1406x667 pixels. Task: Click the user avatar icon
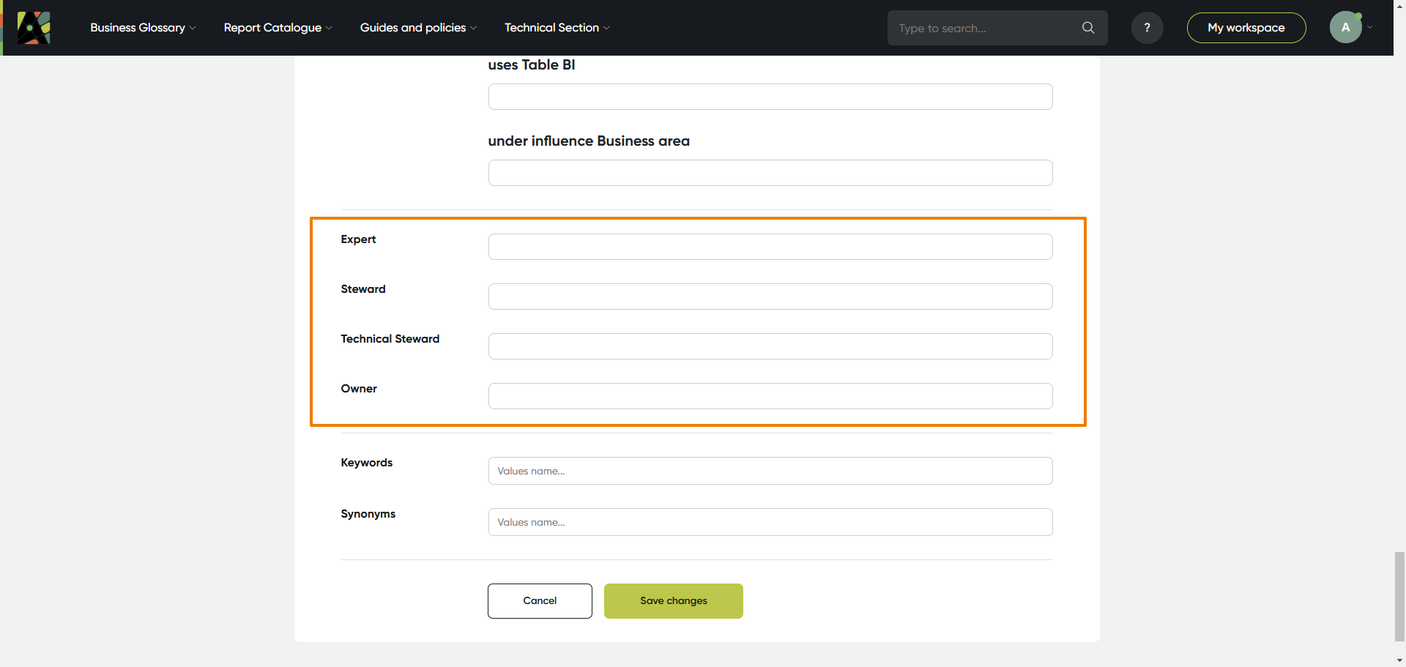click(1345, 26)
